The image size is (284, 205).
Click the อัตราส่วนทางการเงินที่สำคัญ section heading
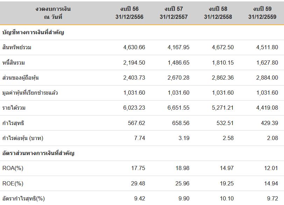(39, 153)
